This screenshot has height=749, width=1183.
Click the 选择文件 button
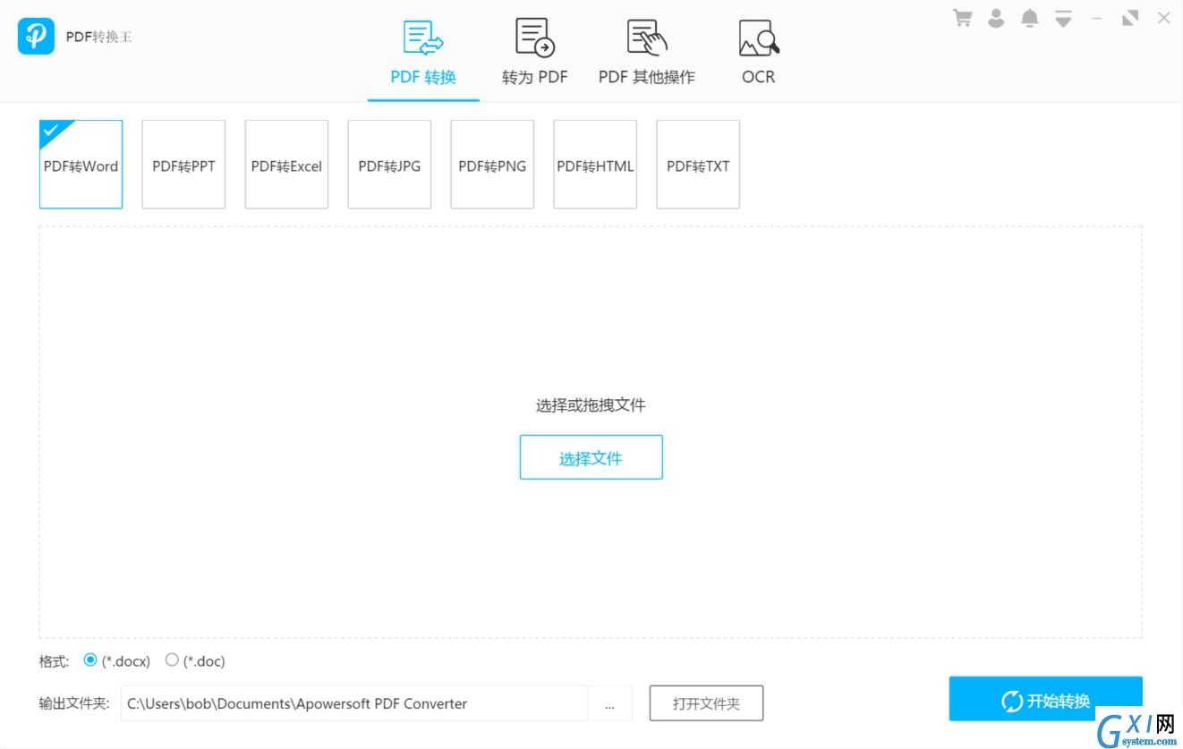click(x=591, y=457)
